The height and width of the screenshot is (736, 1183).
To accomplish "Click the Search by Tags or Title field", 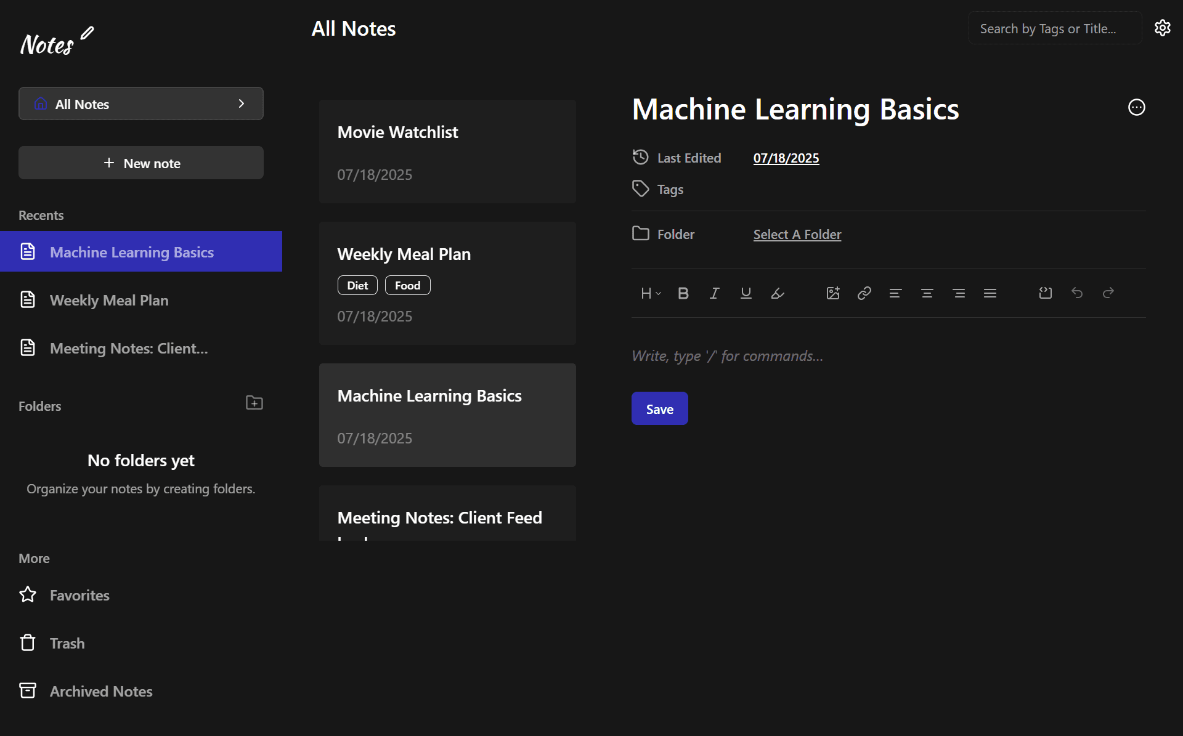I will pyautogui.click(x=1054, y=28).
